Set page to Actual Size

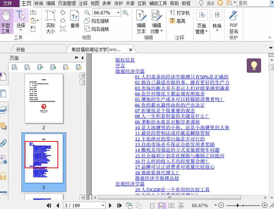tap(50, 22)
